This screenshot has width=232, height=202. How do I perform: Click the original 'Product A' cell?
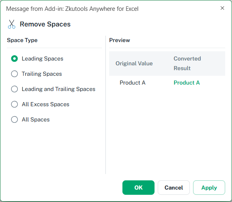[132, 83]
